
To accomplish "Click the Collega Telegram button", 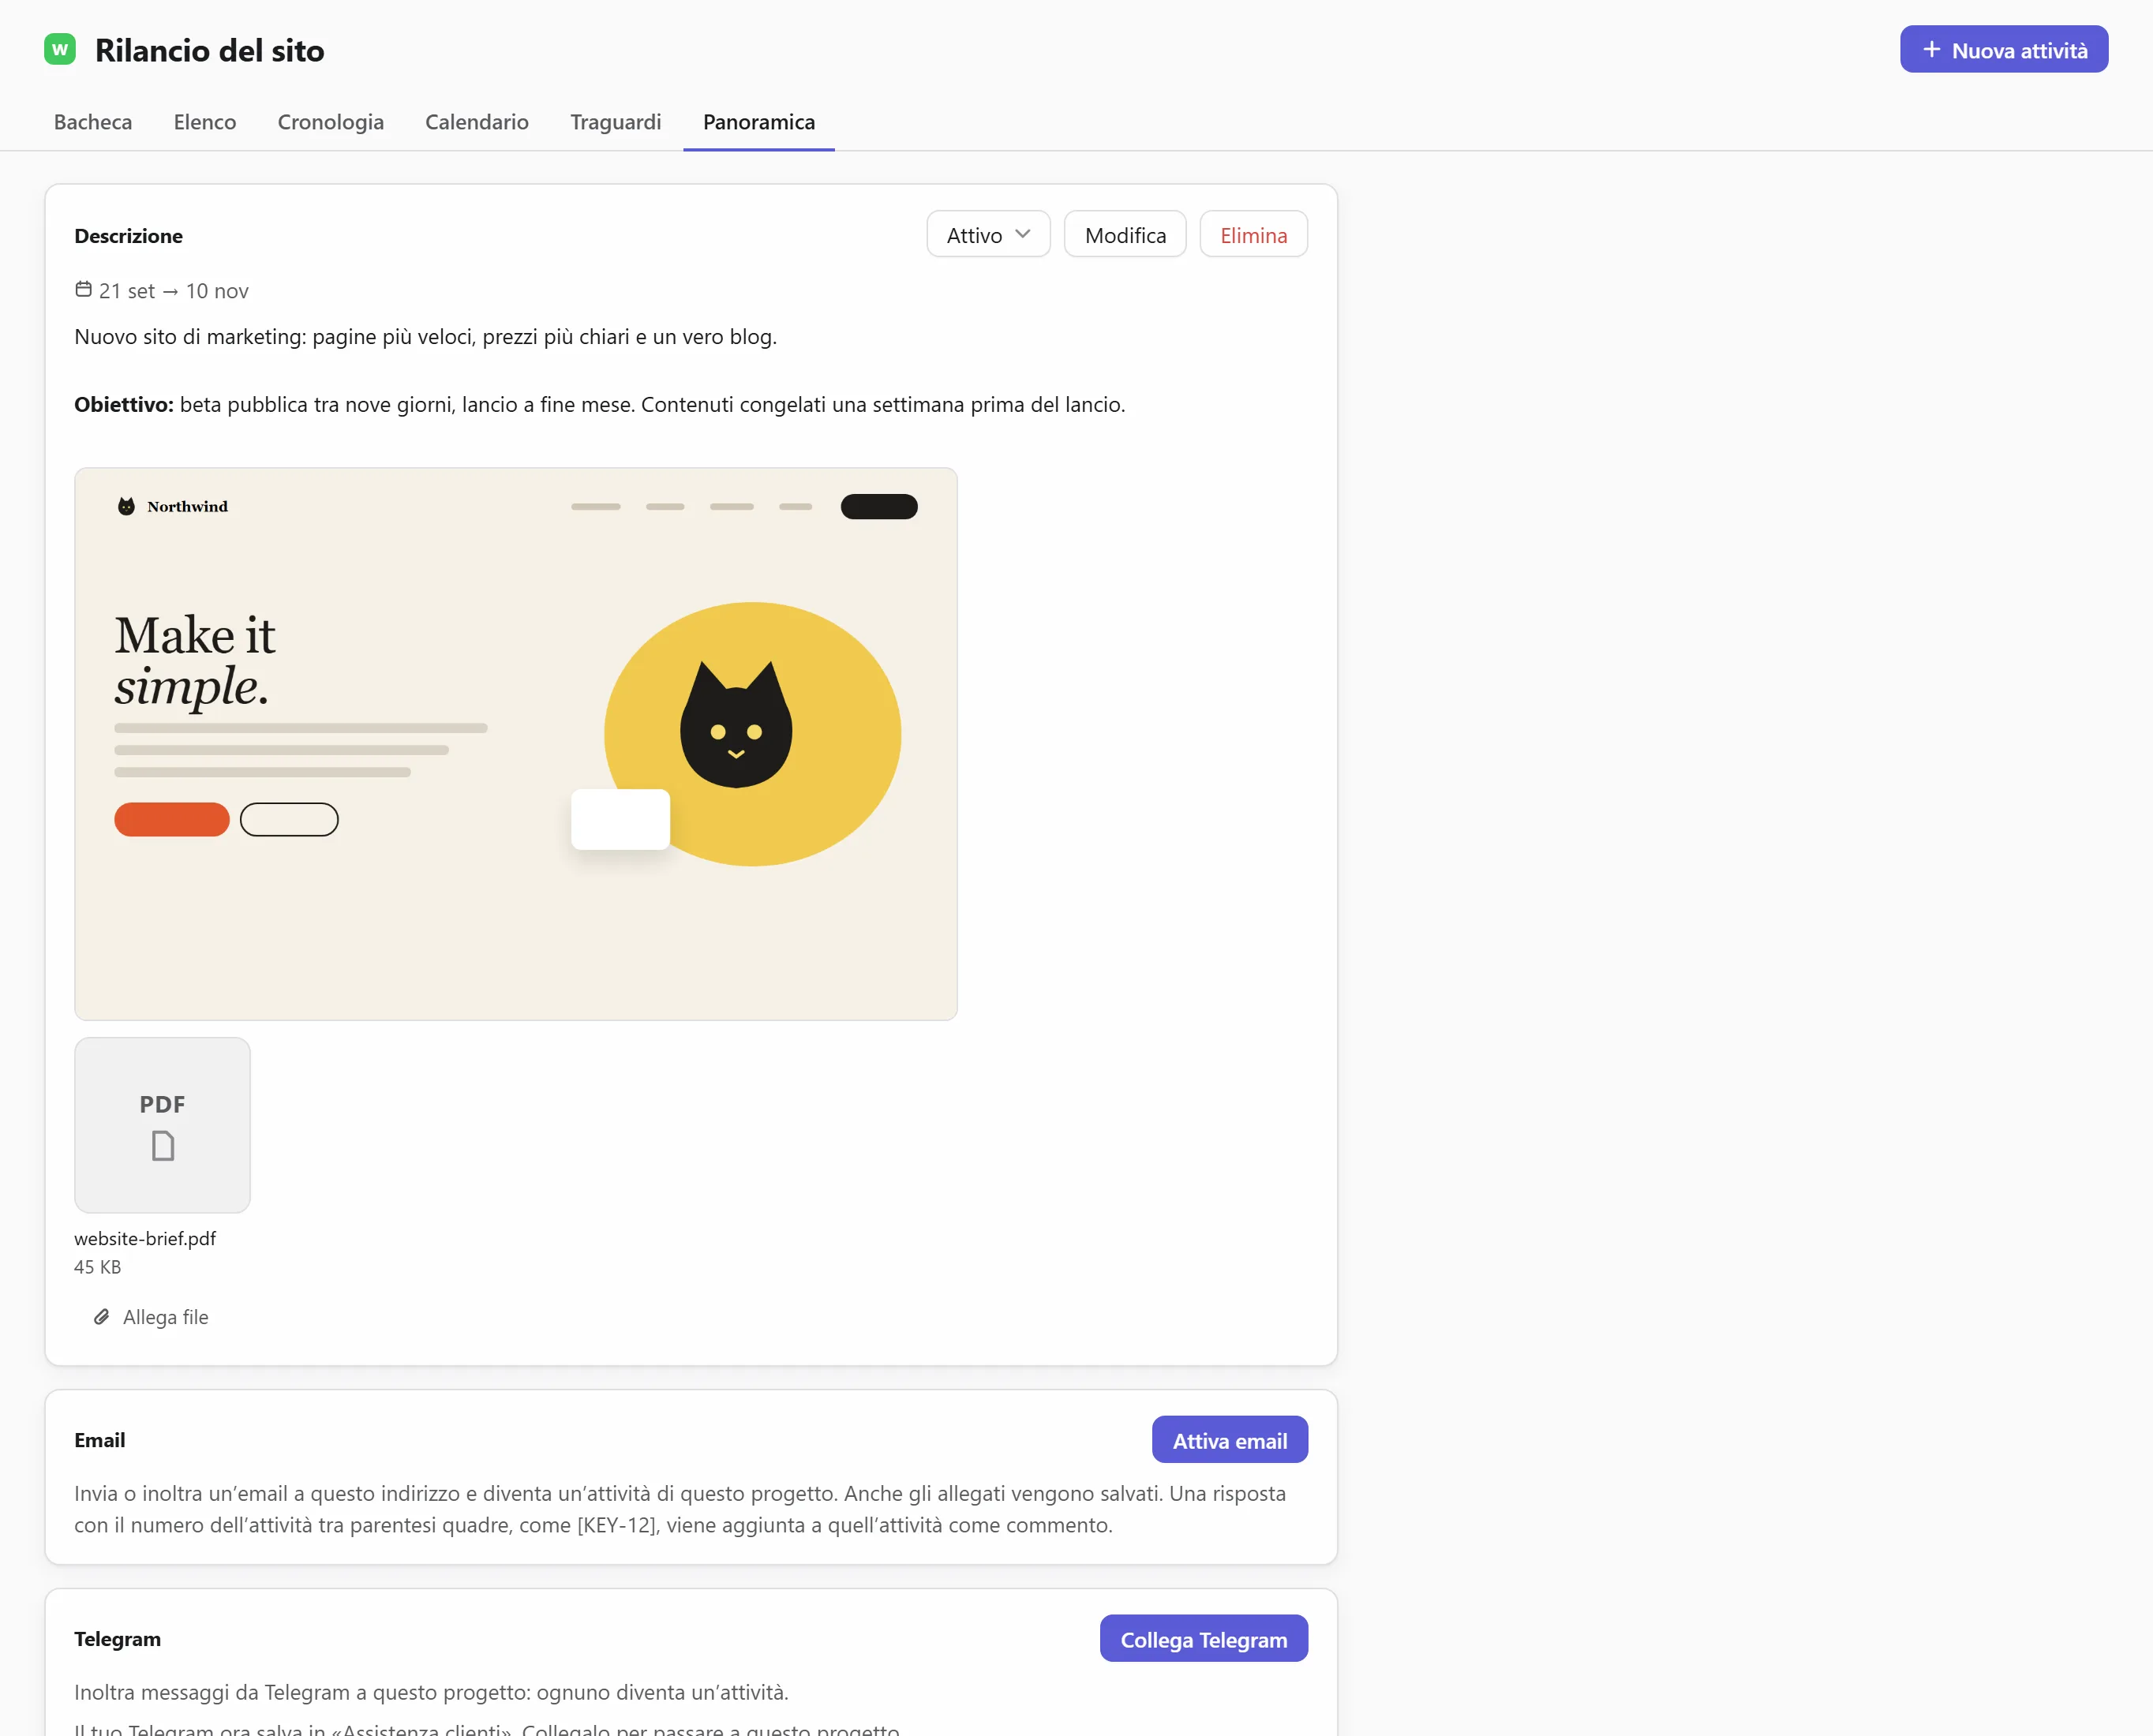I will 1204,1639.
